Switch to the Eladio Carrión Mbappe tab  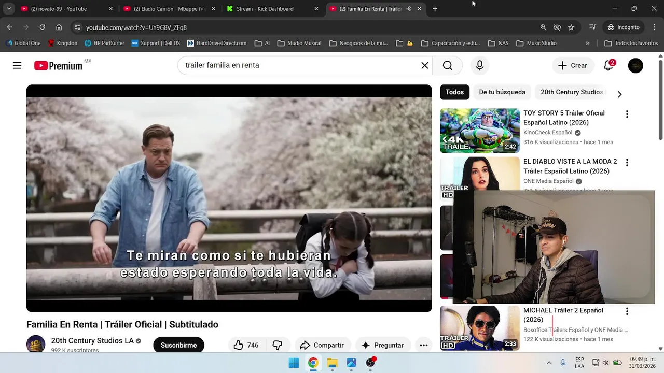coord(170,9)
